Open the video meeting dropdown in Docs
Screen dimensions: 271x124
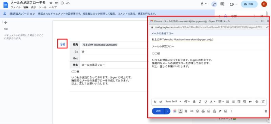coord(233,4)
